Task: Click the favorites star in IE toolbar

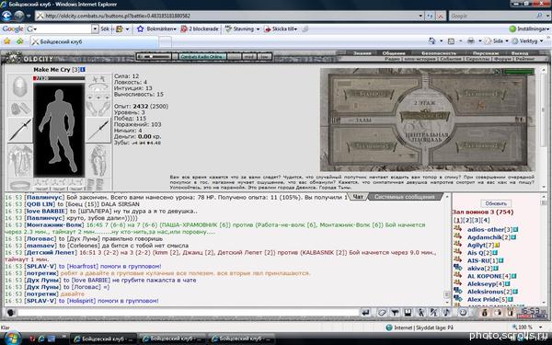Action: tap(7, 41)
